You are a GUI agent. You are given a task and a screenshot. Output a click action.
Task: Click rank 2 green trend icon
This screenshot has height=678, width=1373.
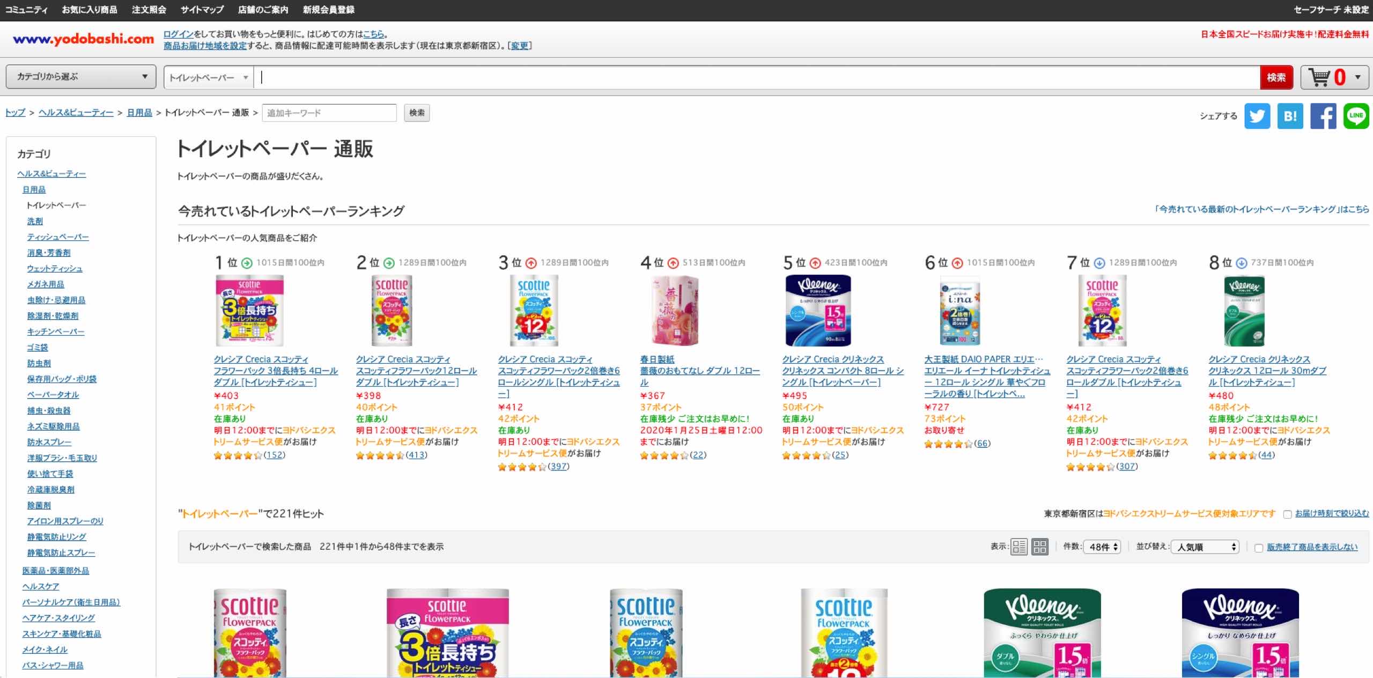pos(389,263)
